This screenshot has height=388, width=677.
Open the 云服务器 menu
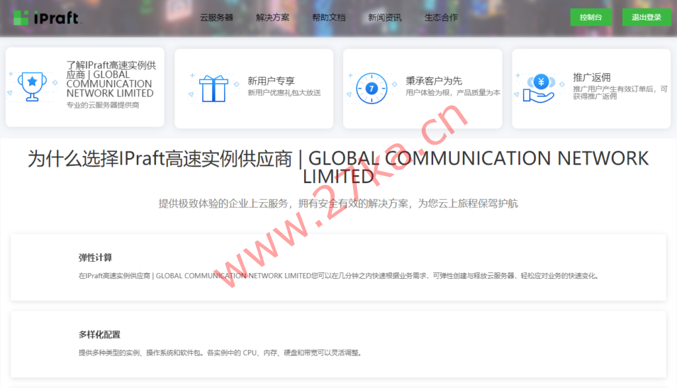pos(216,18)
